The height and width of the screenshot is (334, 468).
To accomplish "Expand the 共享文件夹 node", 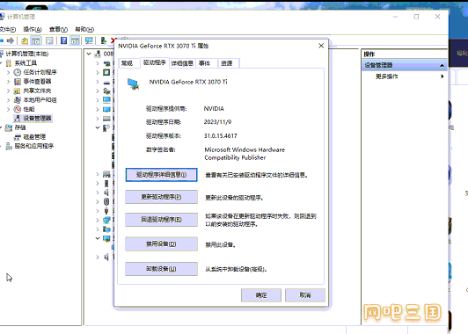I will [9, 91].
